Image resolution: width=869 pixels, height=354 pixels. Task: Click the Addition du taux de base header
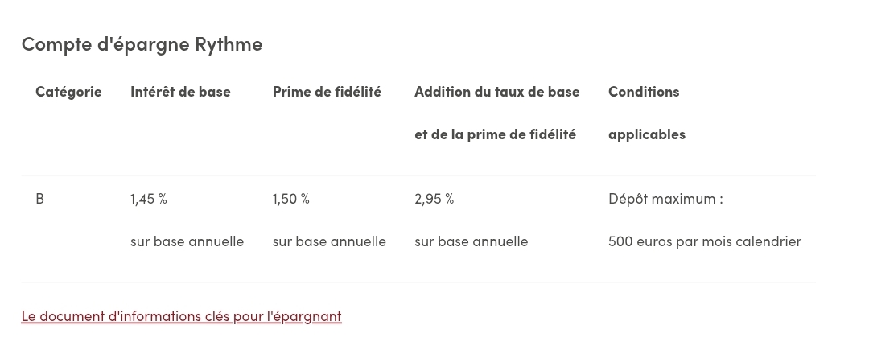pos(497,92)
